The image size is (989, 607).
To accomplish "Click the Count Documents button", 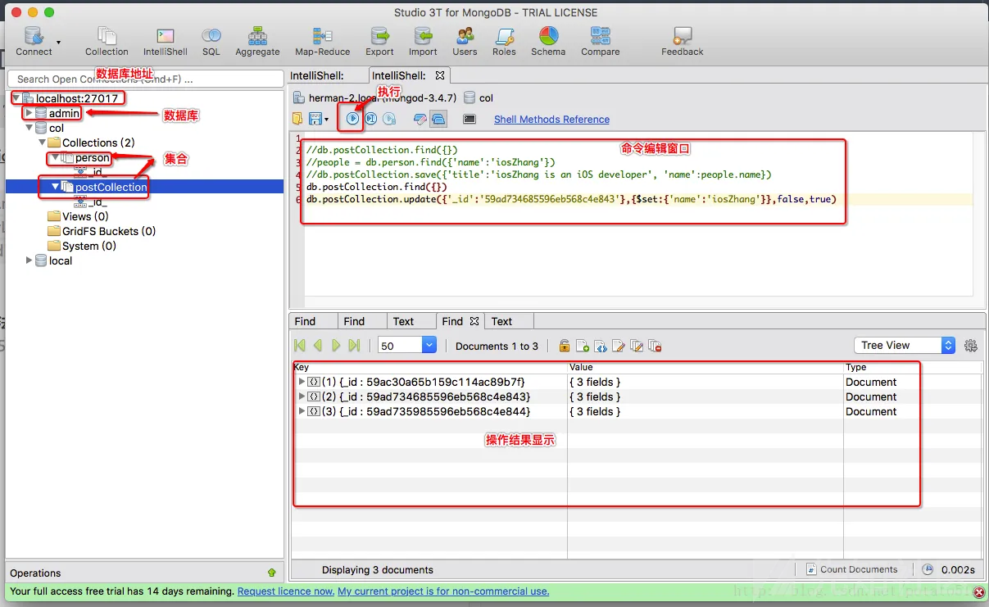I will click(x=852, y=569).
